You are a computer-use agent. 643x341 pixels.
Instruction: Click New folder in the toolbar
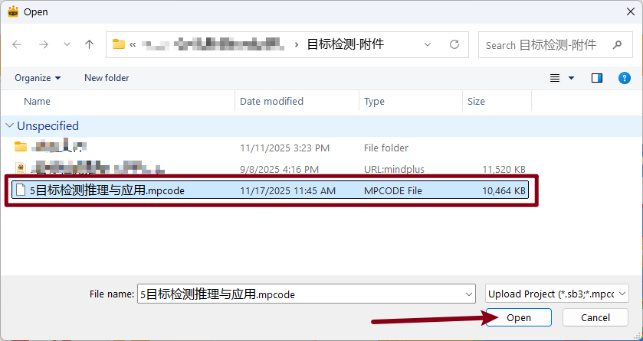107,78
